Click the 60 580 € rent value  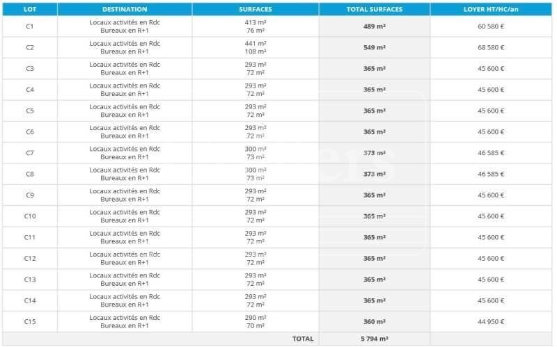pos(491,26)
